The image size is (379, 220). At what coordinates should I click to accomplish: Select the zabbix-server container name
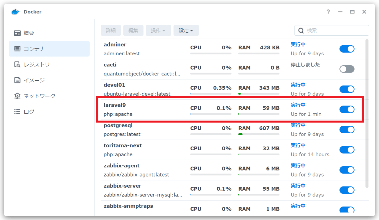[122, 186]
